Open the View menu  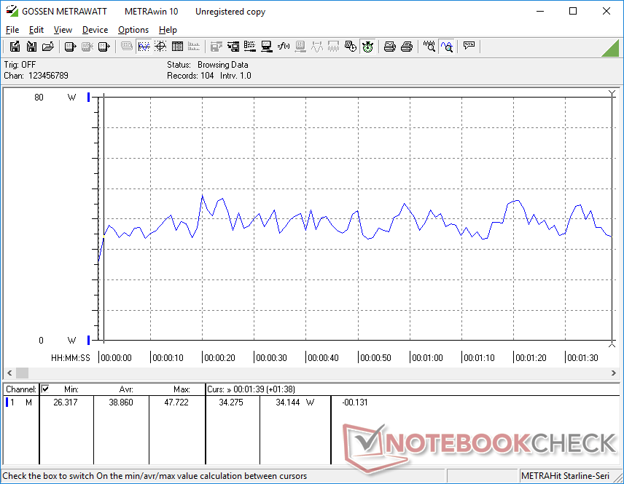tap(63, 30)
